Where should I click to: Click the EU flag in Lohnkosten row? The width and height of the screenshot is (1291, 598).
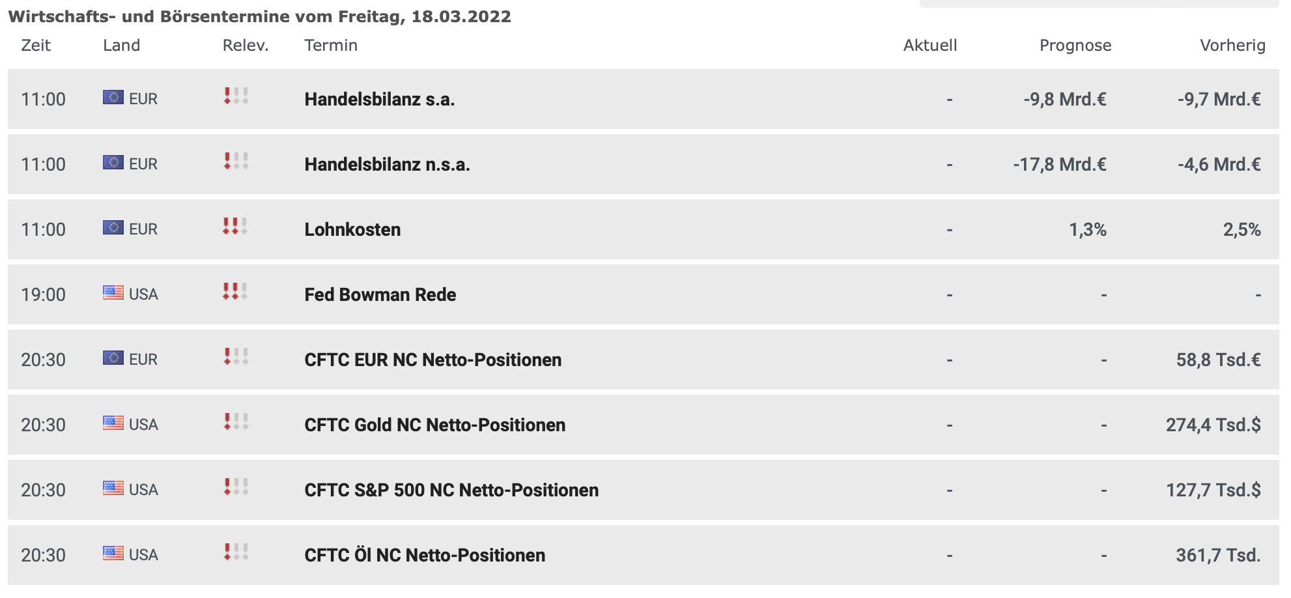pyautogui.click(x=113, y=228)
